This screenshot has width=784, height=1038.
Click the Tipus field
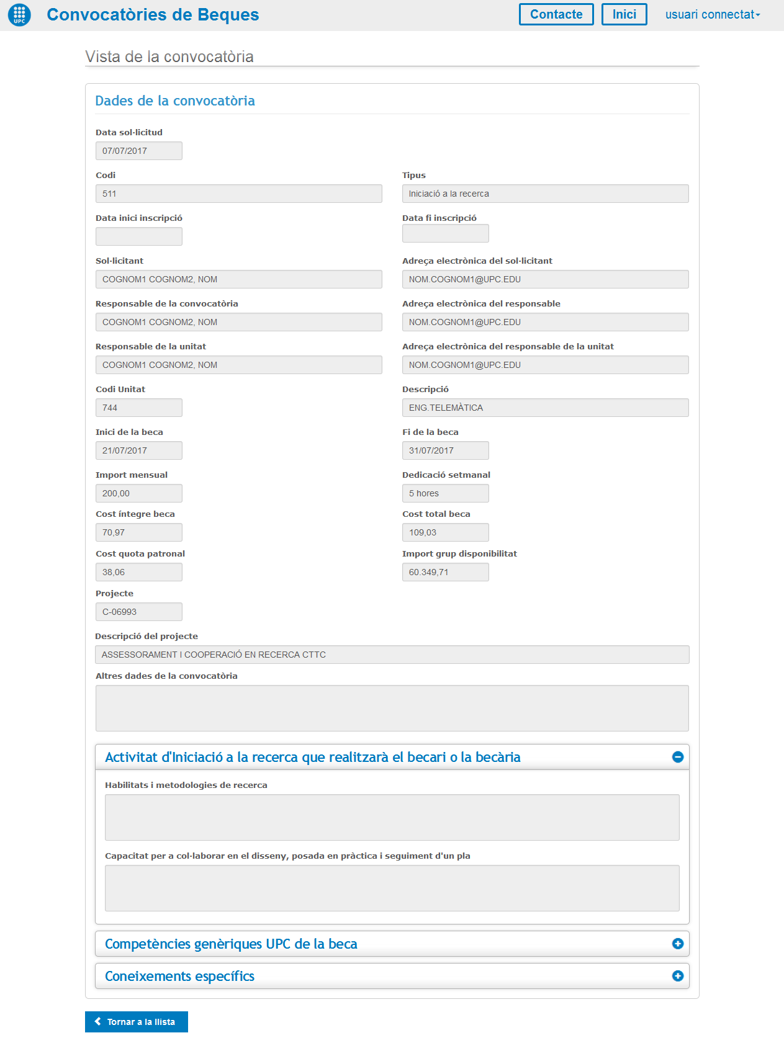(545, 194)
